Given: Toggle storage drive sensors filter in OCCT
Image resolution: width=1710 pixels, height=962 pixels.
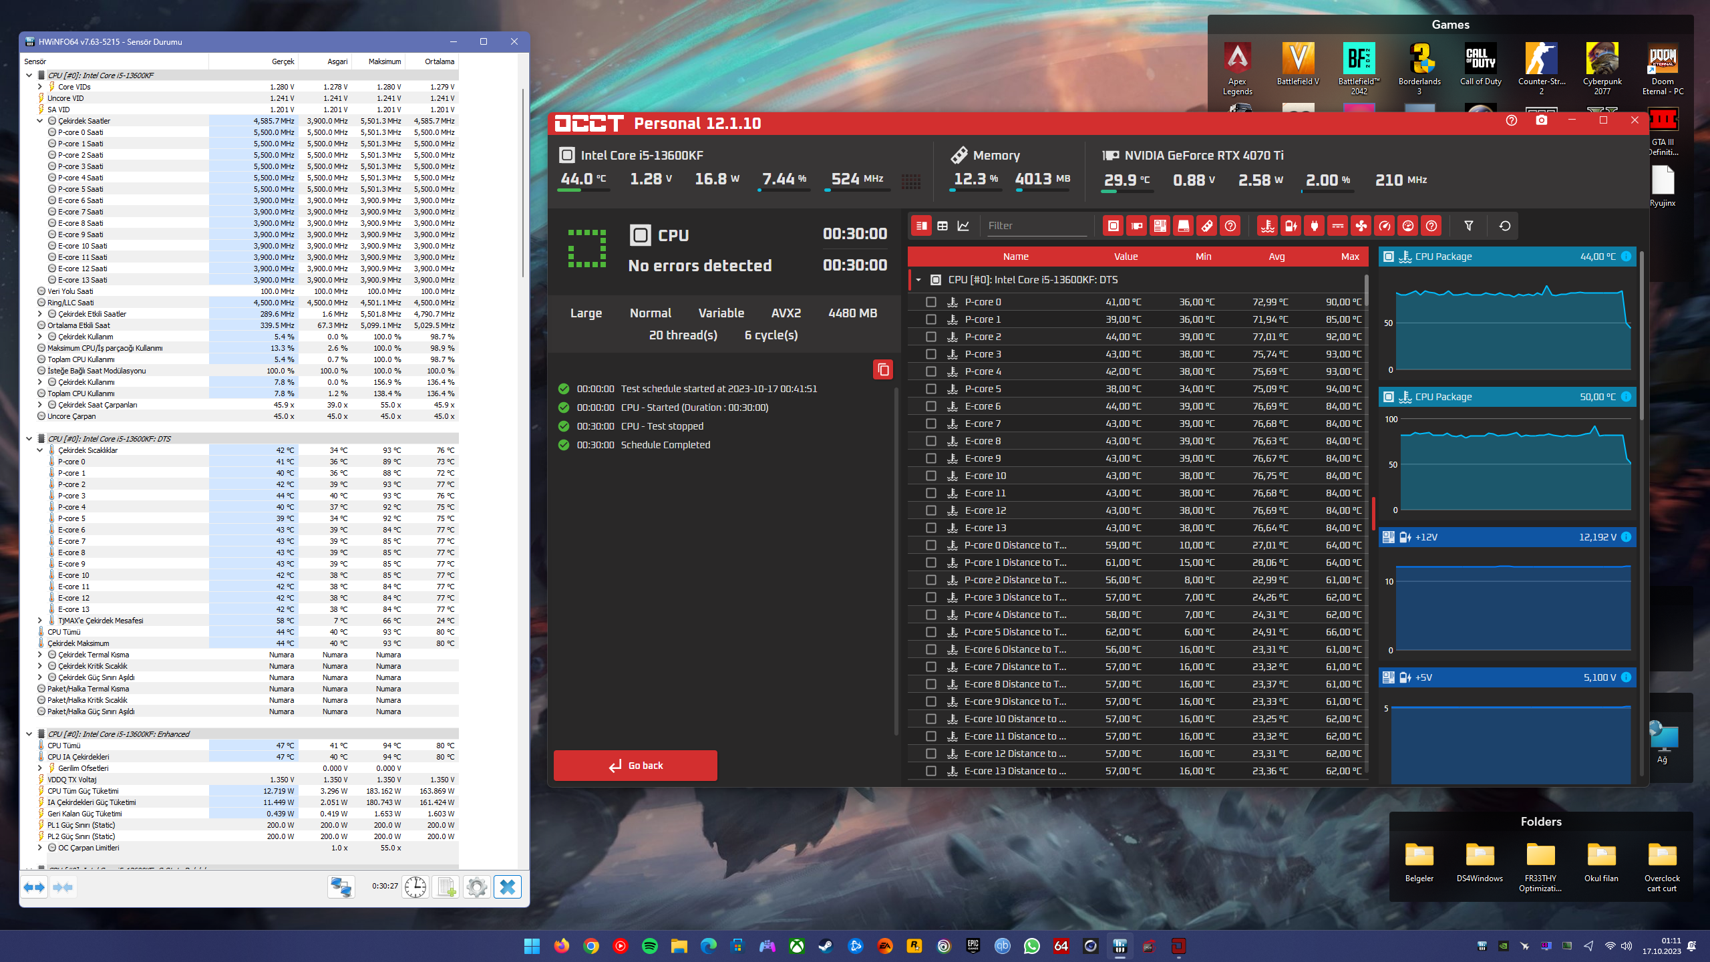Looking at the screenshot, I should [1184, 226].
